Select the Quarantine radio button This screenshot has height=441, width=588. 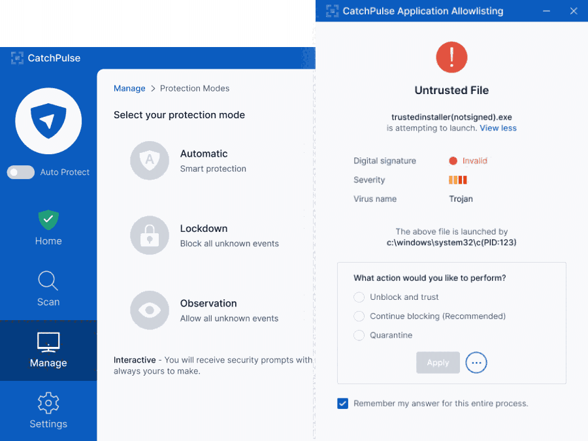click(x=359, y=335)
